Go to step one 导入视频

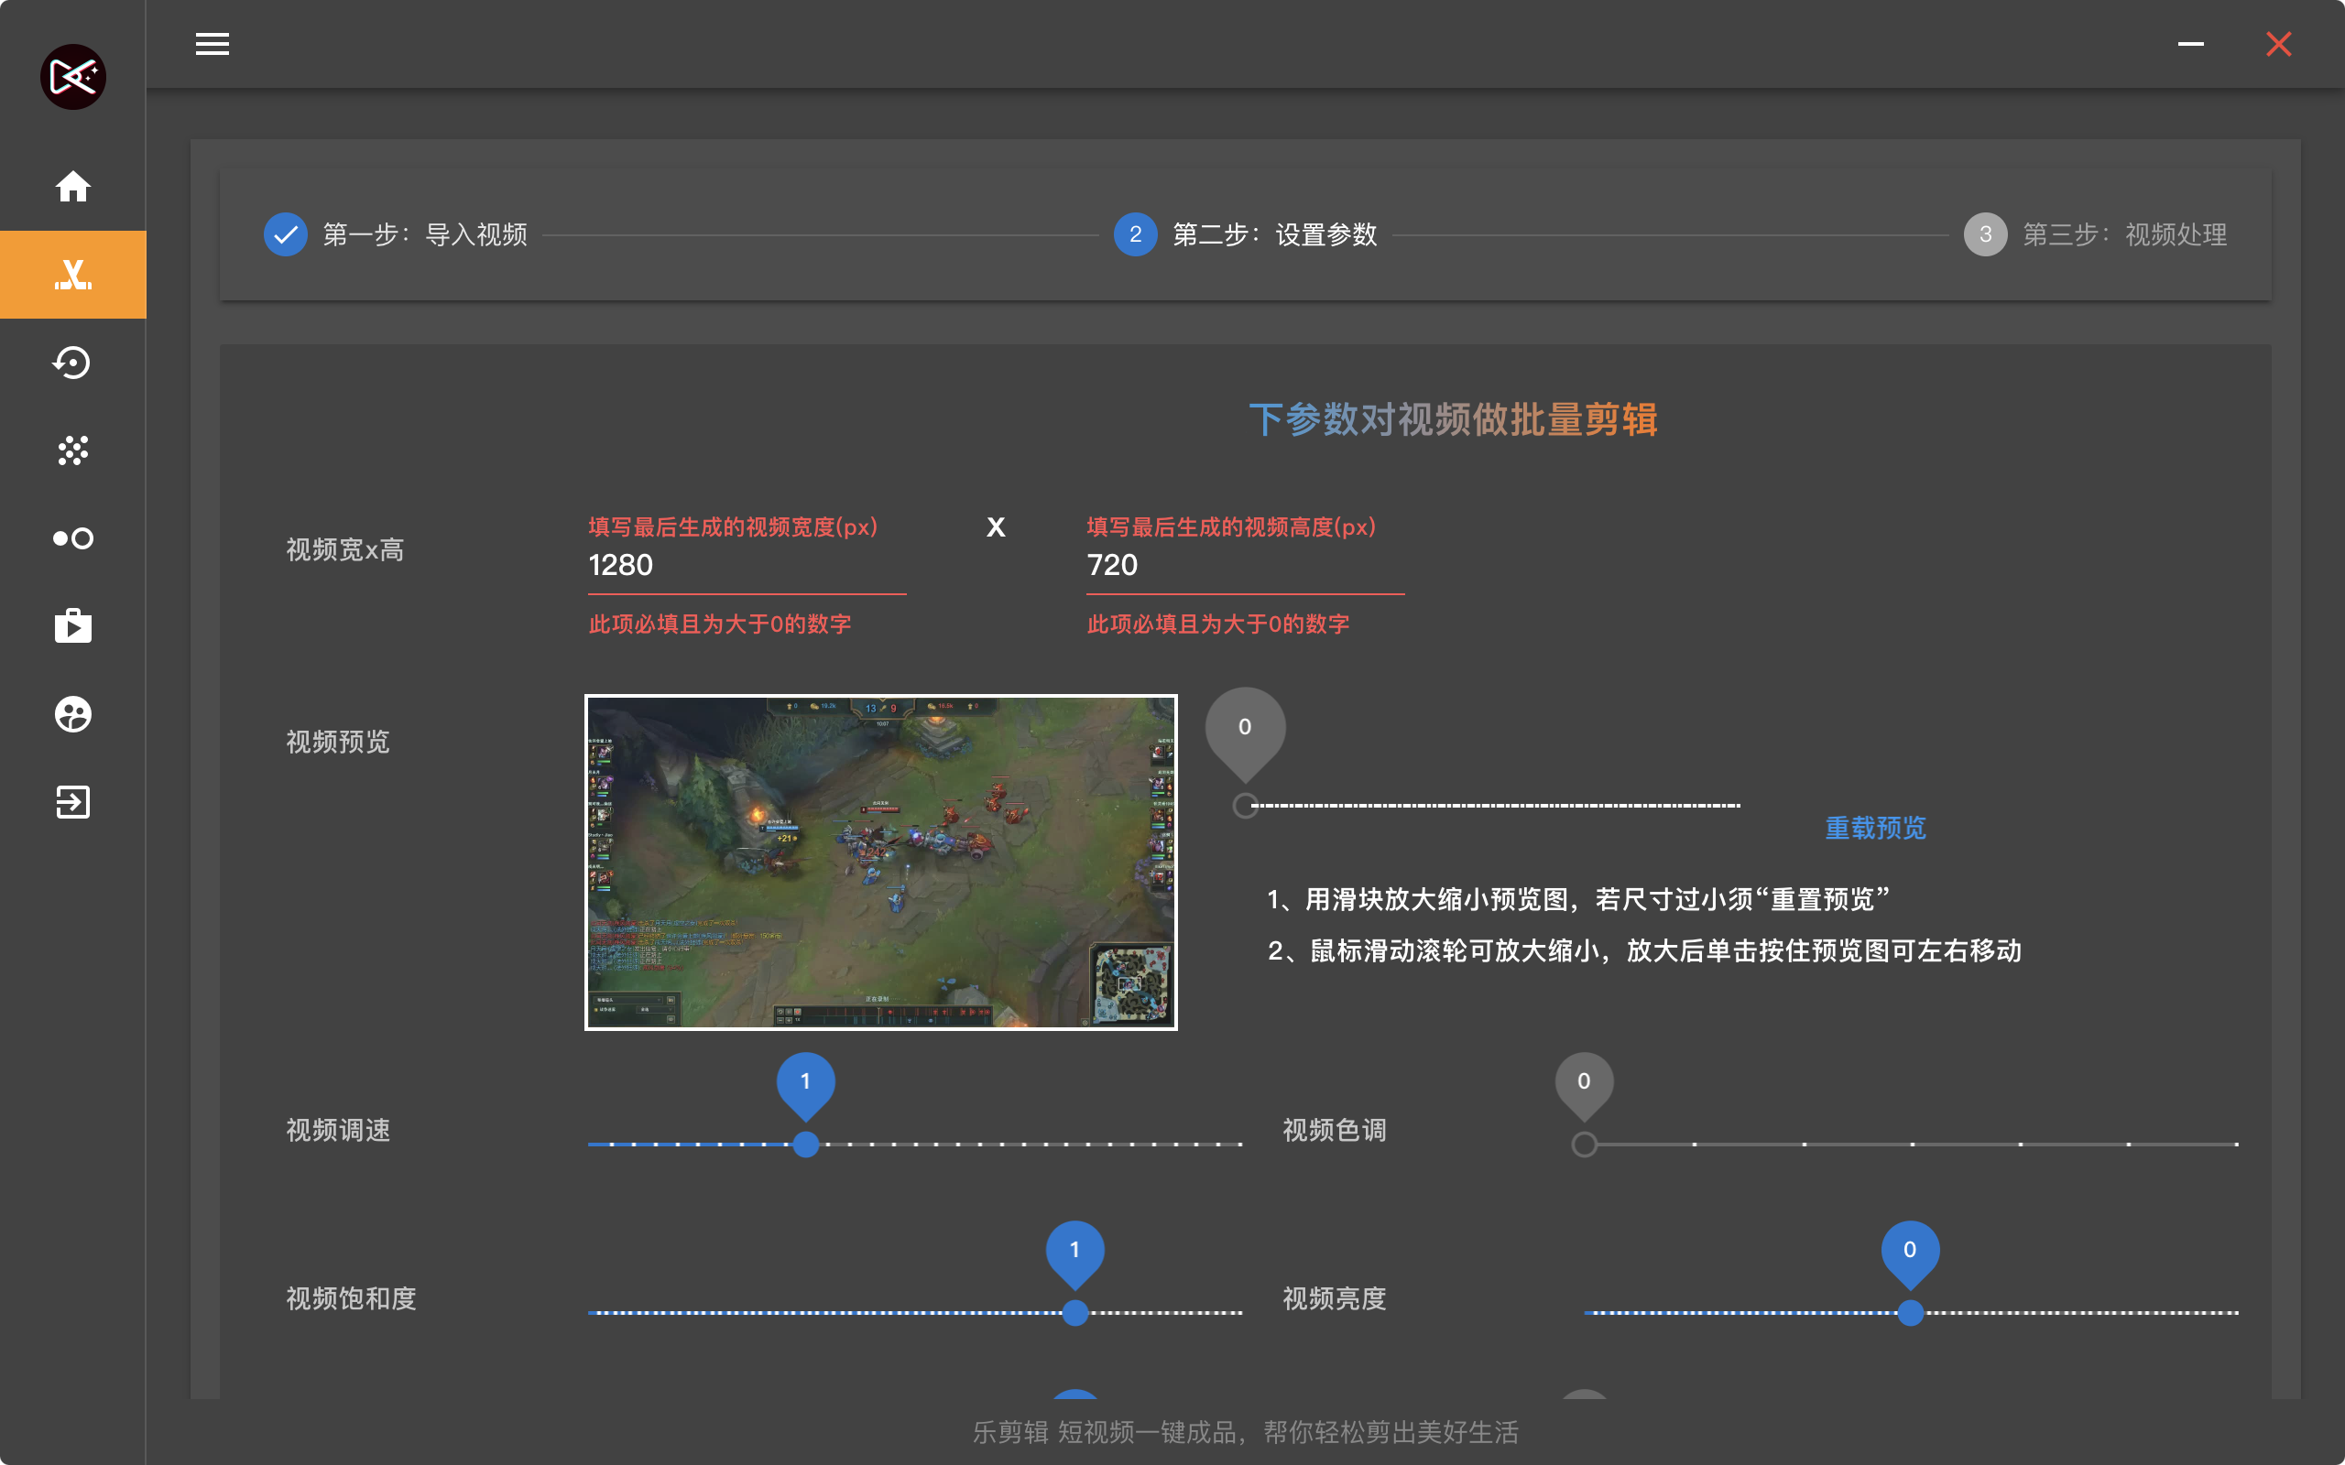[396, 234]
